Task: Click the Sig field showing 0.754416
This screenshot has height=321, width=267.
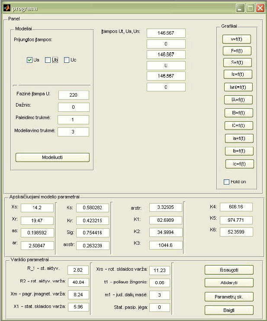Action: pos(93,233)
